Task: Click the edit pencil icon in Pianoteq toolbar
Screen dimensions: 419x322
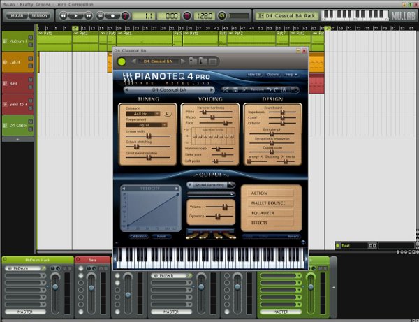Action: click(226, 90)
